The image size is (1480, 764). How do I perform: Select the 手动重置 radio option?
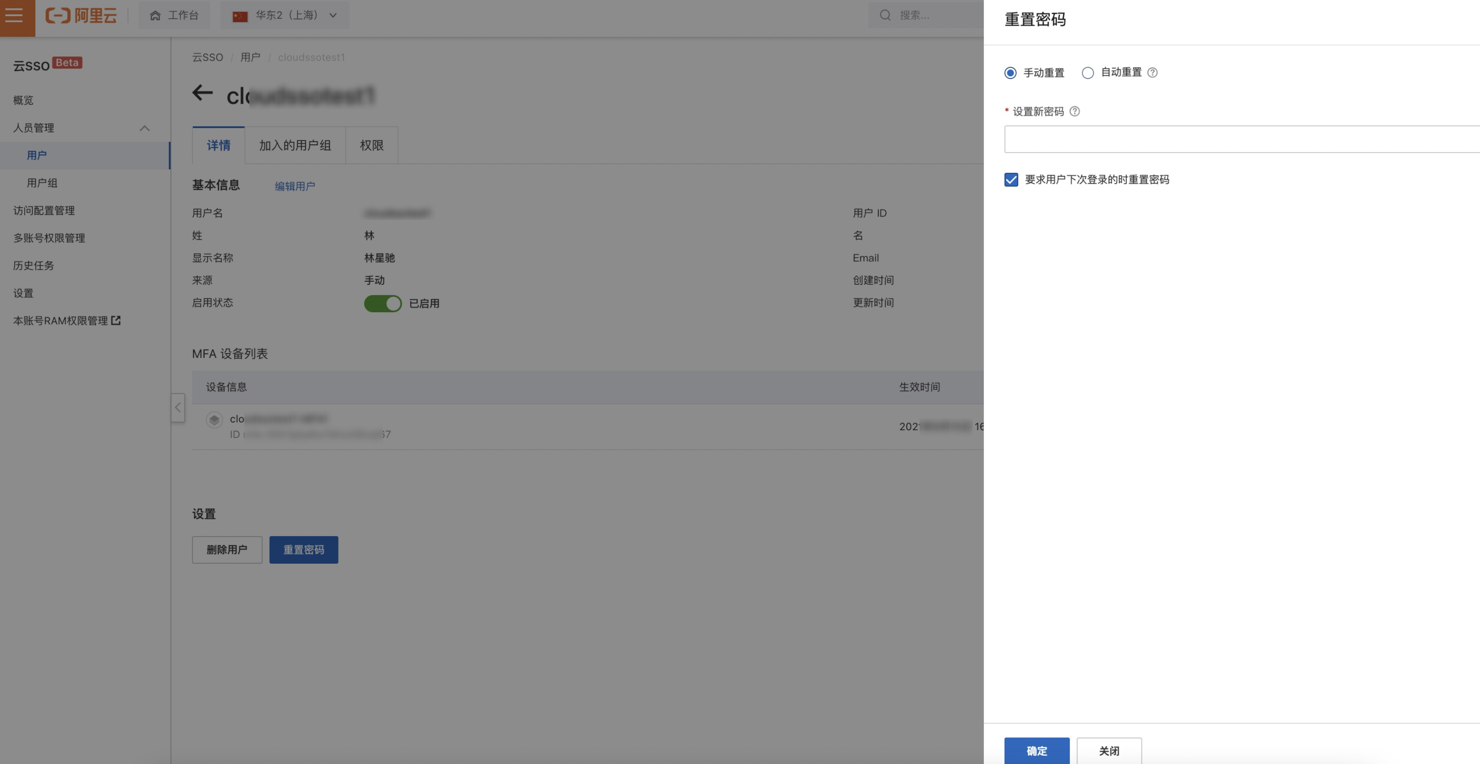pos(1010,73)
